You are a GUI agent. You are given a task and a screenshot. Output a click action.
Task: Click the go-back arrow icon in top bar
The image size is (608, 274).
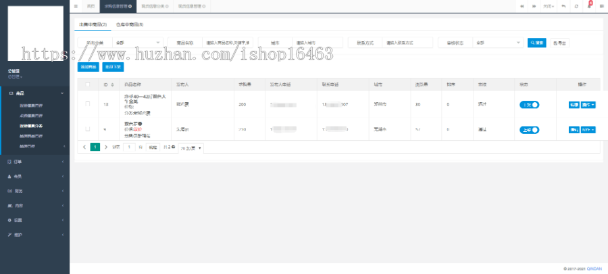(x=563, y=6)
